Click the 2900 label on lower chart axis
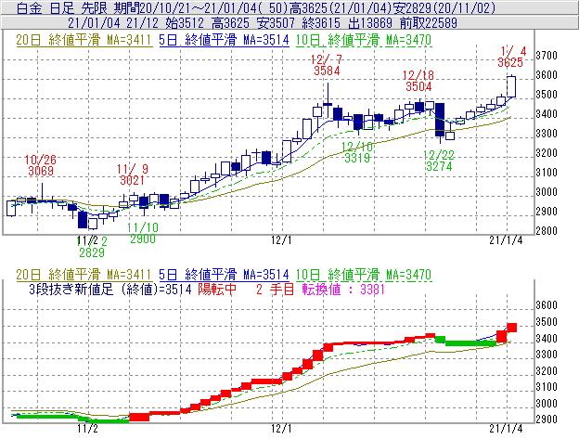This screenshot has height=439, width=579. coord(547,420)
